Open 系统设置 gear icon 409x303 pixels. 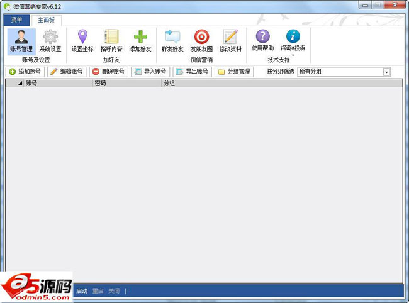50,41
